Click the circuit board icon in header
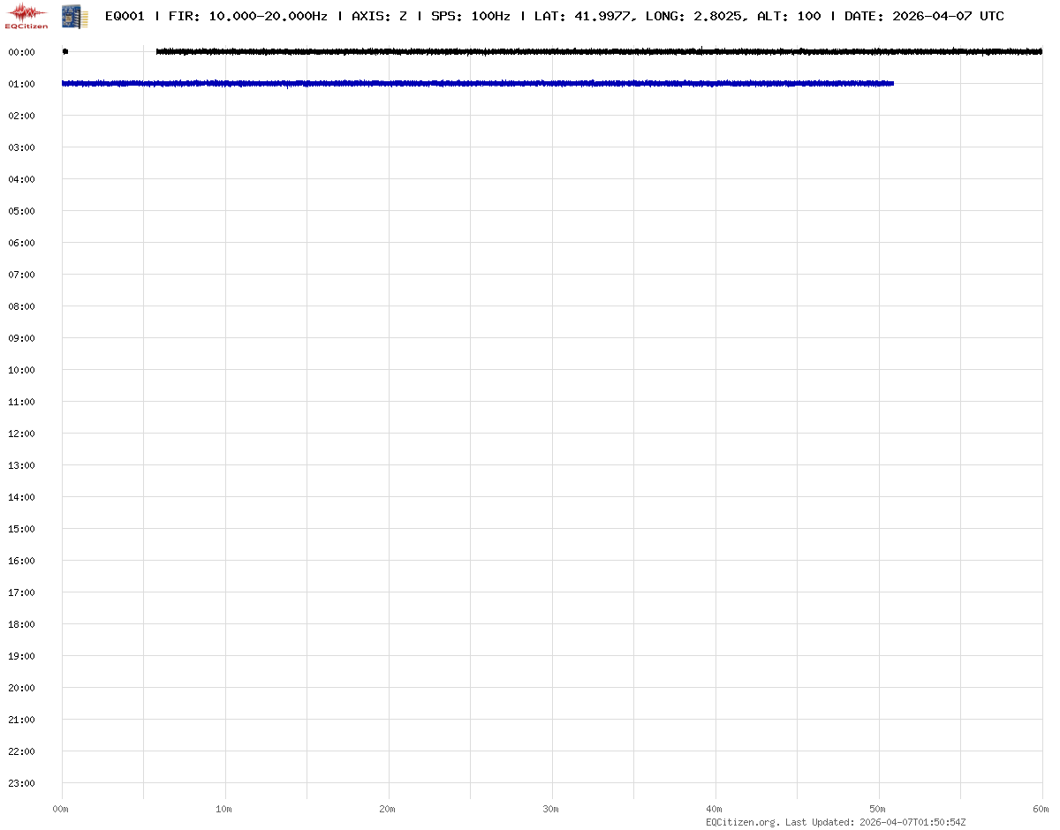Viewport: 1060px width, 830px height. tap(74, 15)
